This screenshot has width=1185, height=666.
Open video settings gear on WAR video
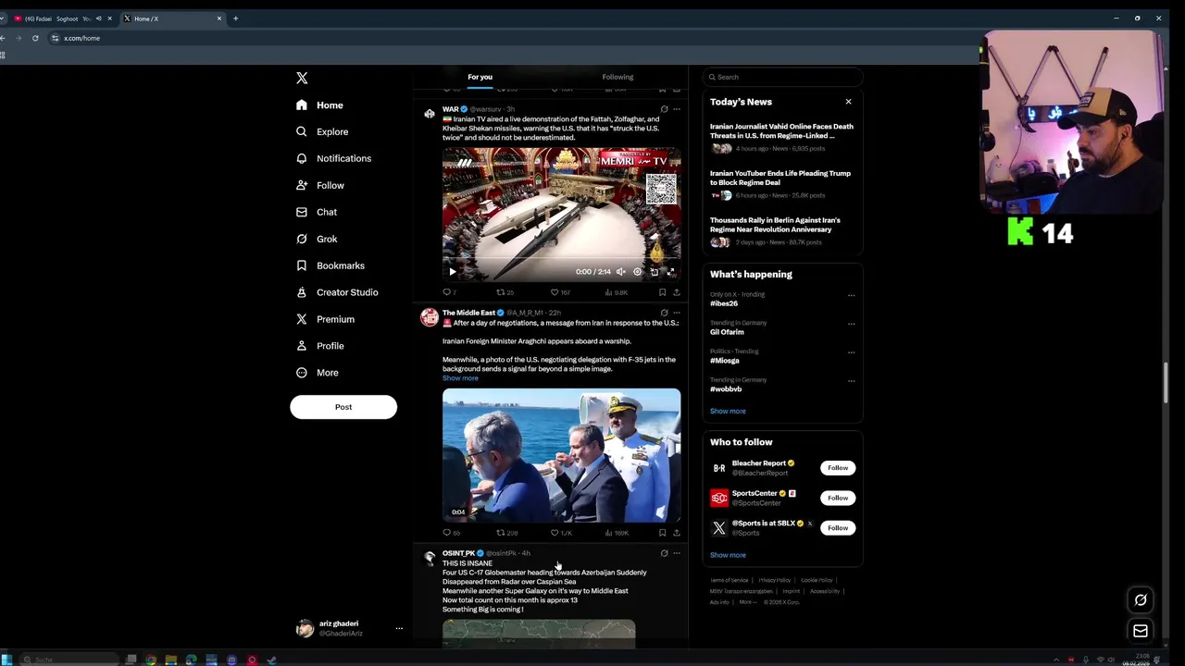coord(637,272)
